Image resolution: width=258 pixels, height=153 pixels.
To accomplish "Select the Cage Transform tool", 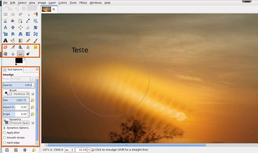I will point(36,34).
